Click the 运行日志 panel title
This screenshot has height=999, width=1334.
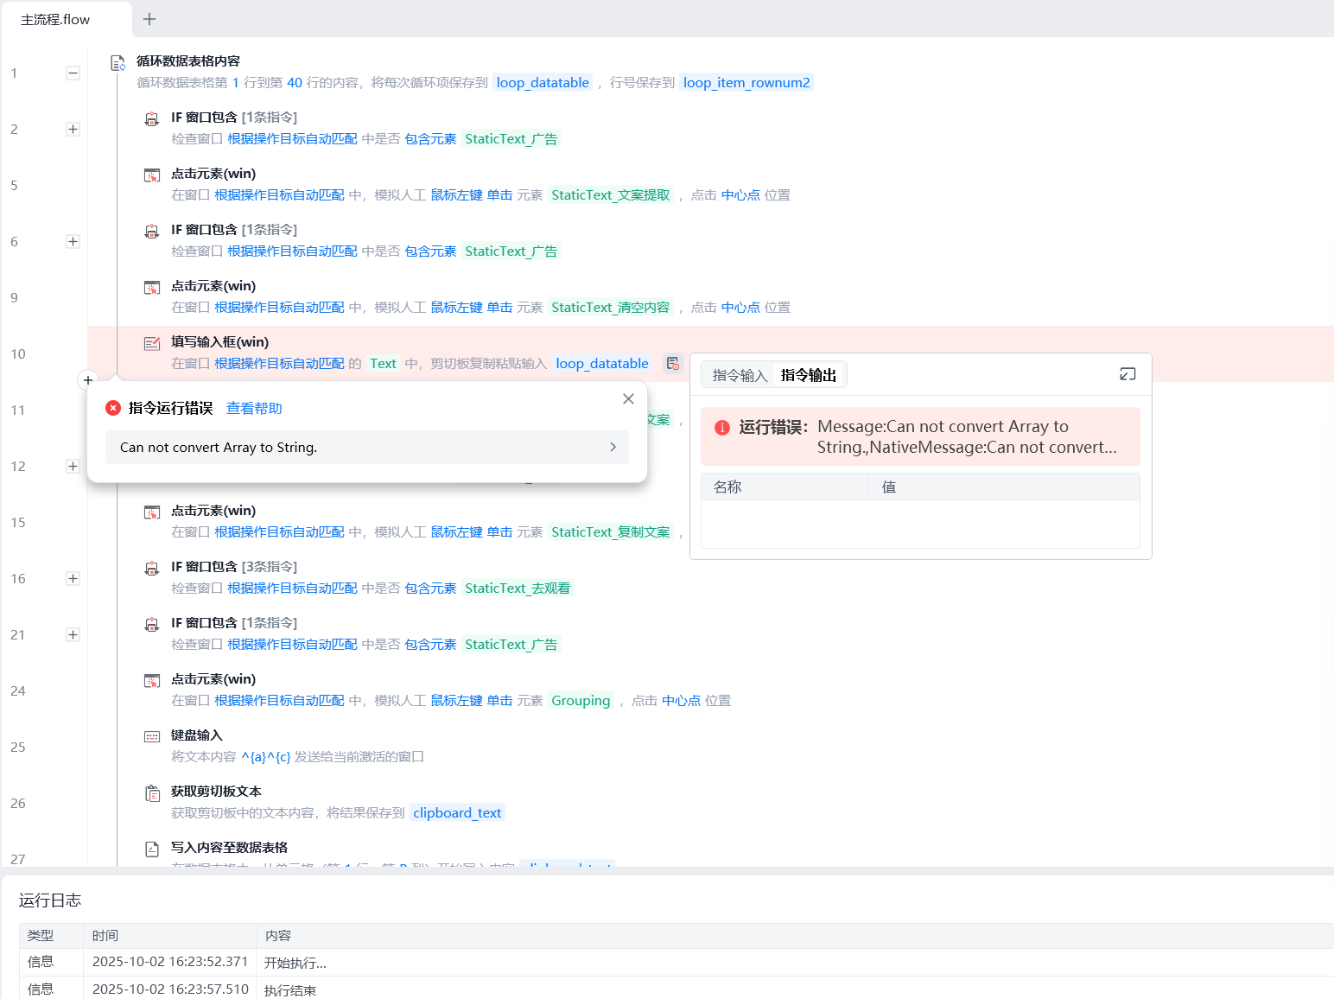[x=50, y=900]
